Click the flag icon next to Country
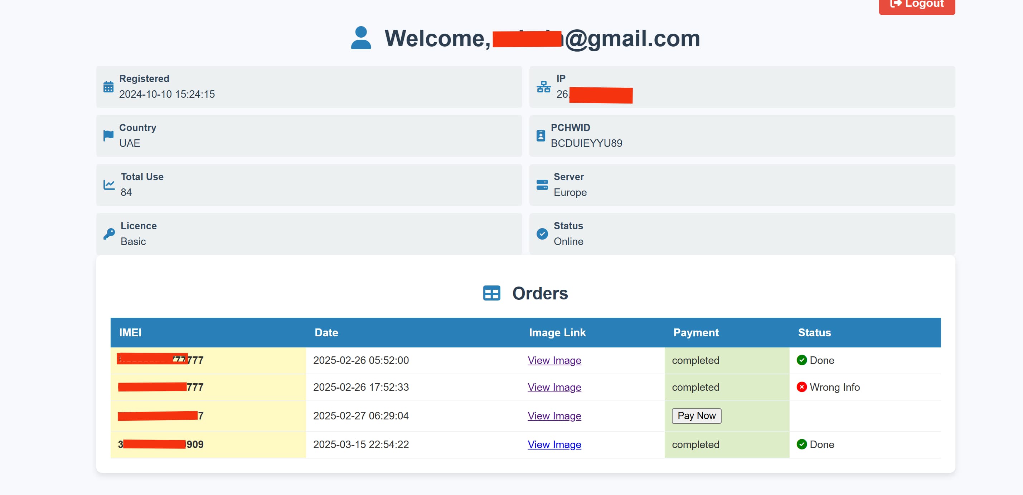The height and width of the screenshot is (495, 1023). (108, 135)
